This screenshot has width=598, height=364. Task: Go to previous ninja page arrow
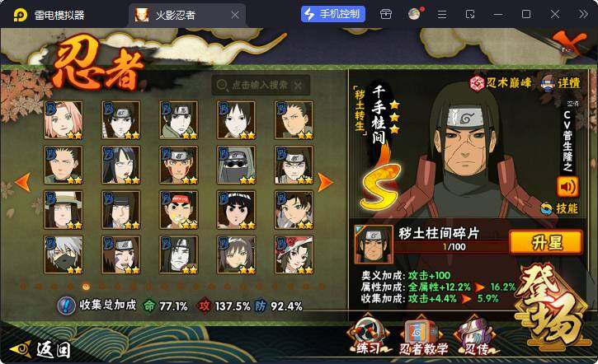[x=22, y=182]
